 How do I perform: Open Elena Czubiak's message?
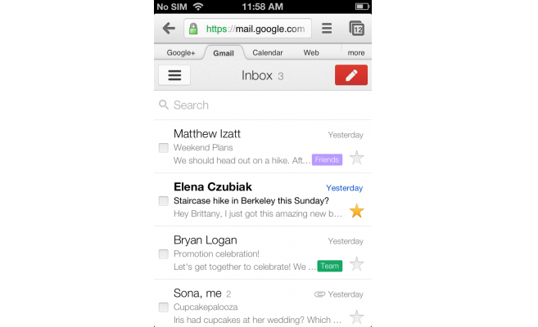pyautogui.click(x=263, y=199)
